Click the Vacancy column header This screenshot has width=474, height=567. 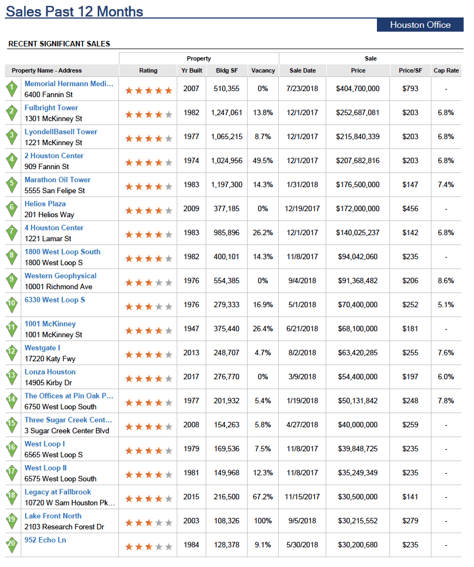point(263,70)
